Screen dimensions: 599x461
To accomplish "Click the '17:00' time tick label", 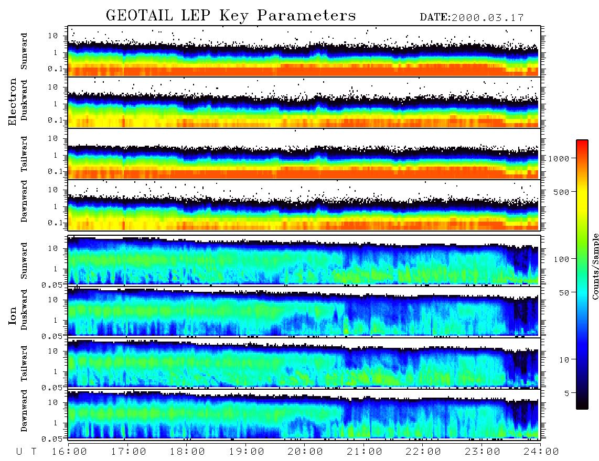I will click(x=129, y=452).
